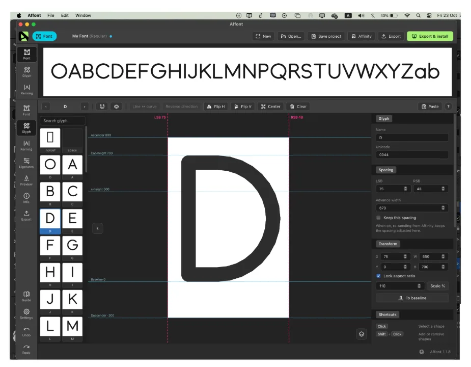Click the help question mark button

click(x=448, y=107)
